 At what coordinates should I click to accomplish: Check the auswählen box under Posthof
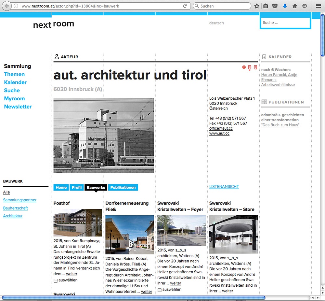tap(56, 280)
